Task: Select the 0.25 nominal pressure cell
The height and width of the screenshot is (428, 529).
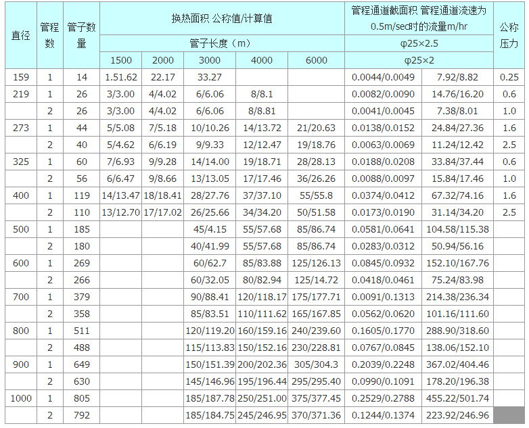Action: [509, 77]
